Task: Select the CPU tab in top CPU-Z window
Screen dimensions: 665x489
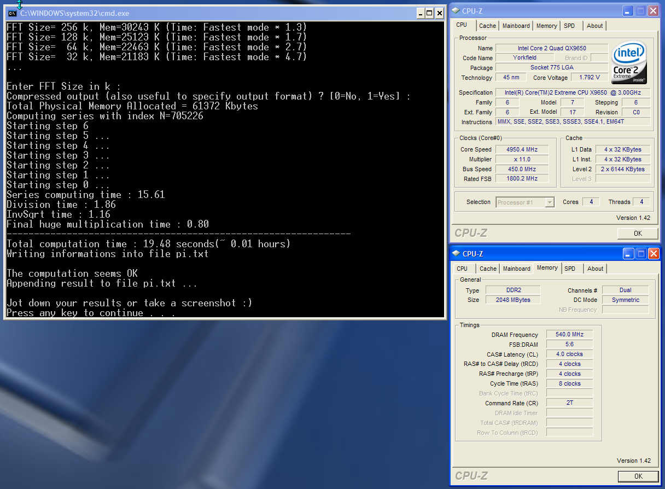Action: pyautogui.click(x=462, y=25)
